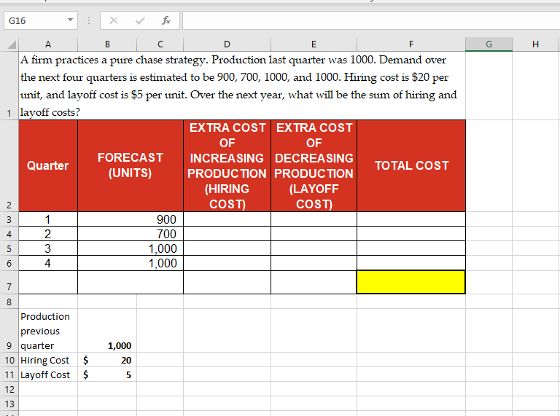Click quarter number 3 cell
Screen dimensions: 560x416
click(48, 248)
